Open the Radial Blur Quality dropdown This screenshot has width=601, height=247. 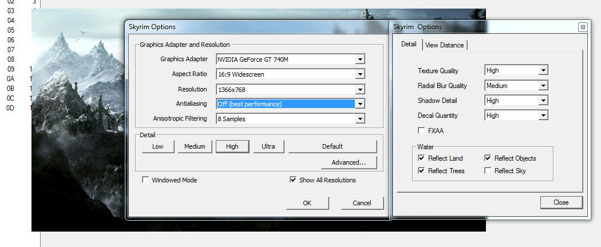pos(543,85)
